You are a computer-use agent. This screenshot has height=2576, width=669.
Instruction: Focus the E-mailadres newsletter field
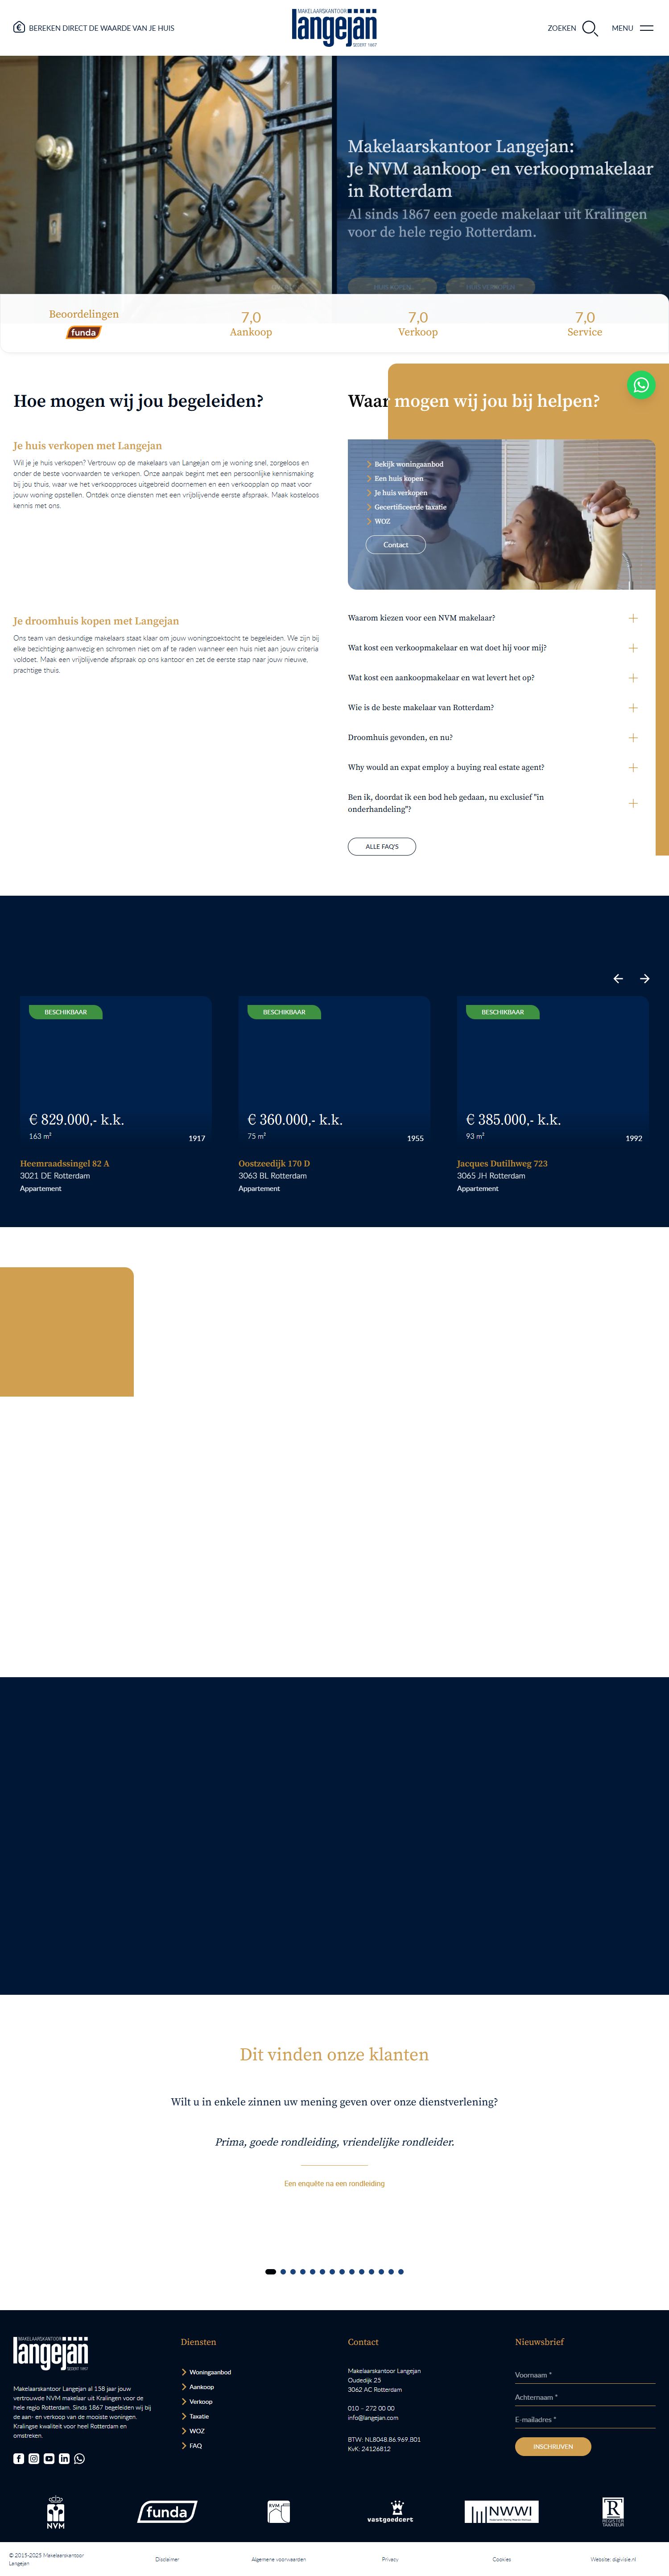[585, 2419]
